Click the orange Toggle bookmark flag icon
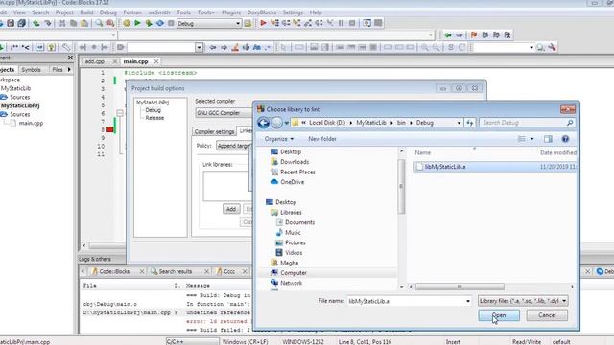Viewport: 614px width, 345px height. (x=474, y=35)
